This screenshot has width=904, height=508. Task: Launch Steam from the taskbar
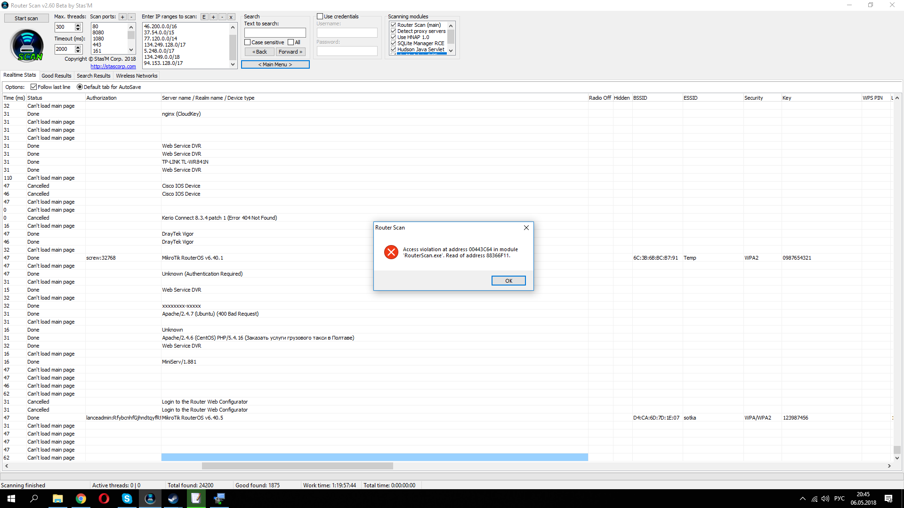pos(173,499)
